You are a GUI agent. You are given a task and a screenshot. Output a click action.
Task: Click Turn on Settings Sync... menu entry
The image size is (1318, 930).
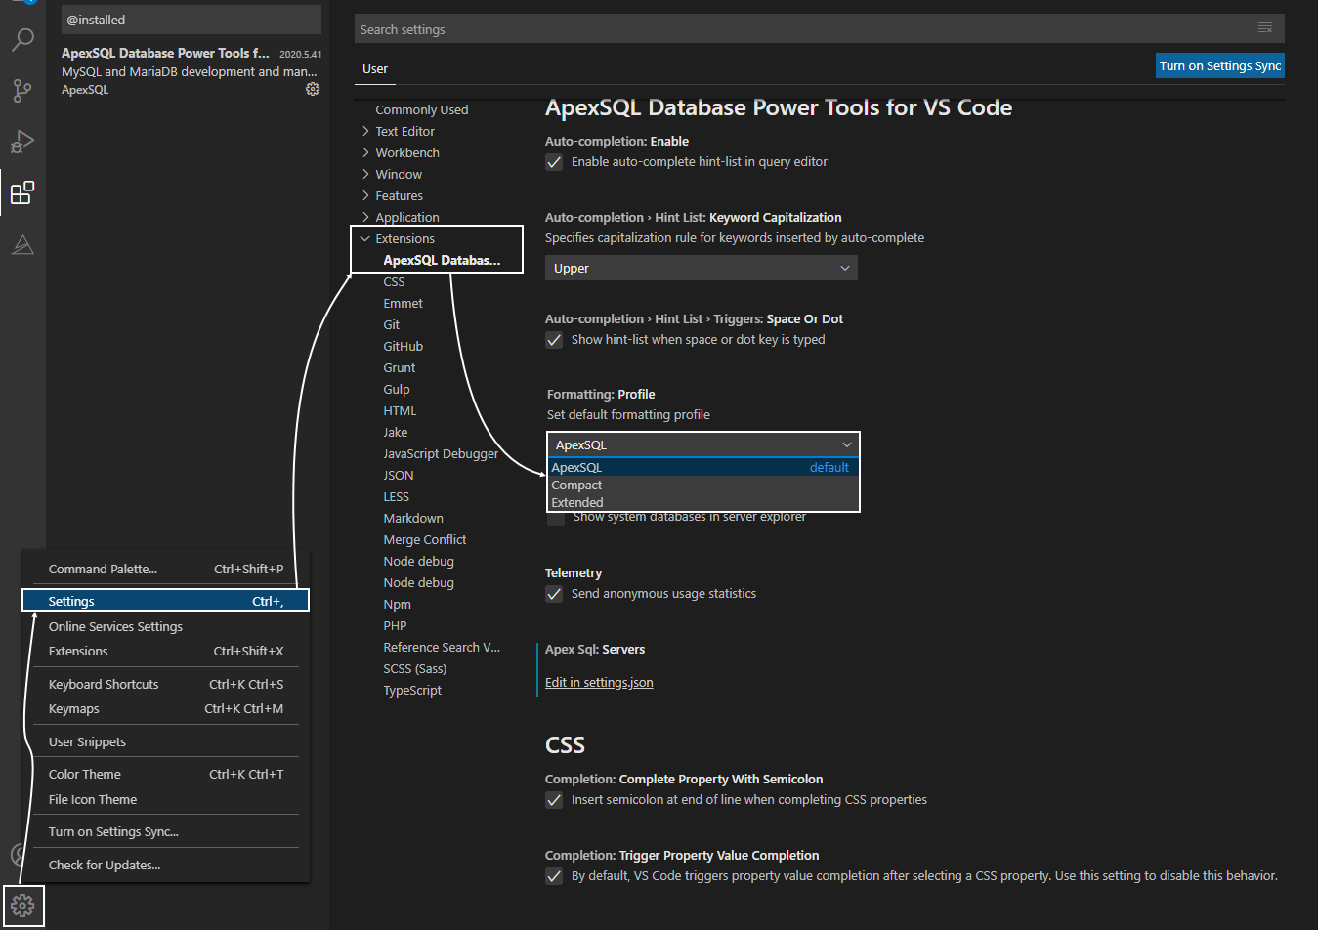point(166,832)
